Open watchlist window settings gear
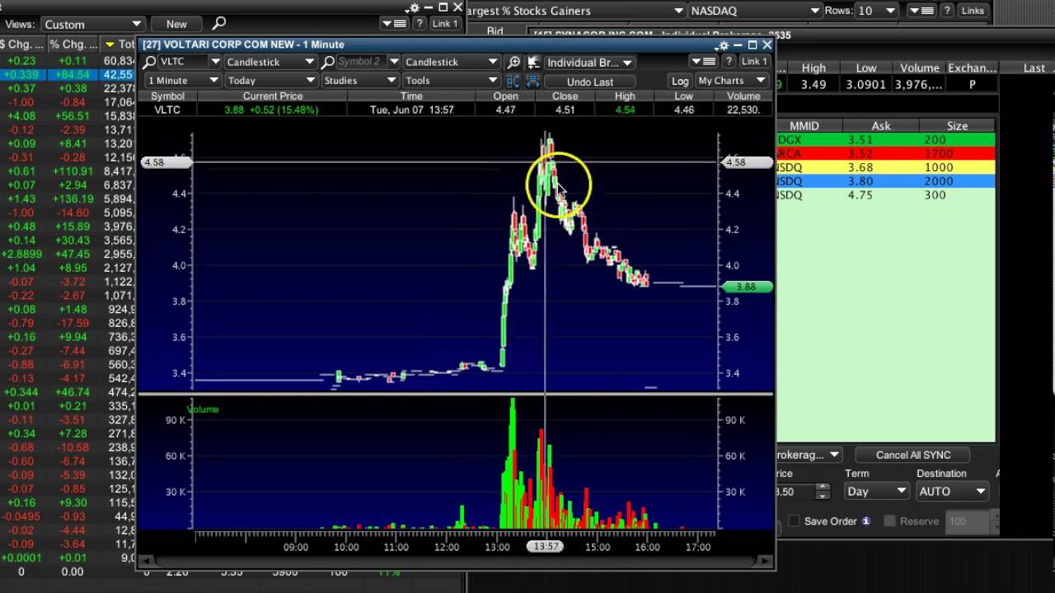The image size is (1055, 593). (x=414, y=7)
